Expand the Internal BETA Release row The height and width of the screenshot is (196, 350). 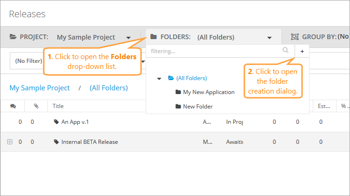pos(10,142)
